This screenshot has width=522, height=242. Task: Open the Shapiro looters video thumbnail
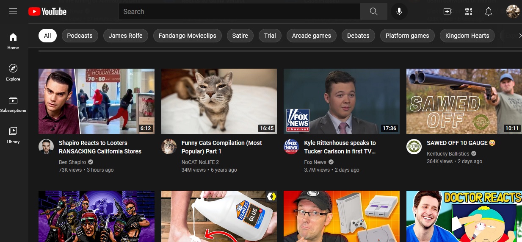click(x=97, y=101)
